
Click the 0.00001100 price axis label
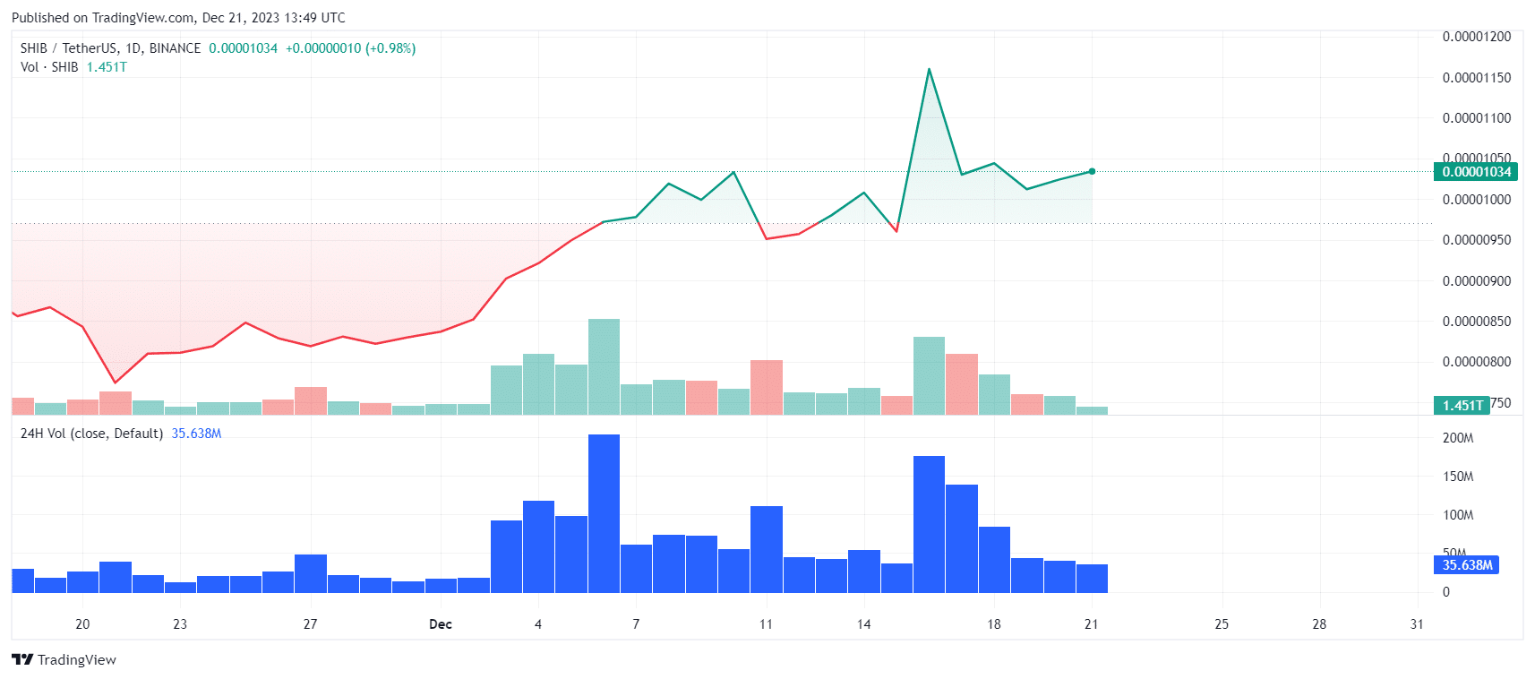pyautogui.click(x=1476, y=118)
